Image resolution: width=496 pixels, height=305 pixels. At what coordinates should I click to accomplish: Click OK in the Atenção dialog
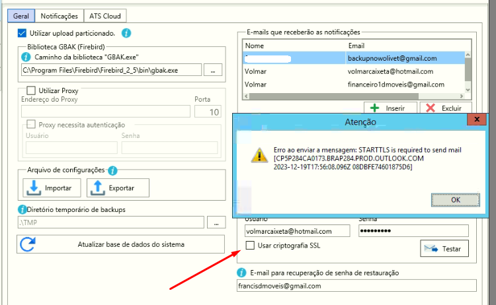(456, 200)
